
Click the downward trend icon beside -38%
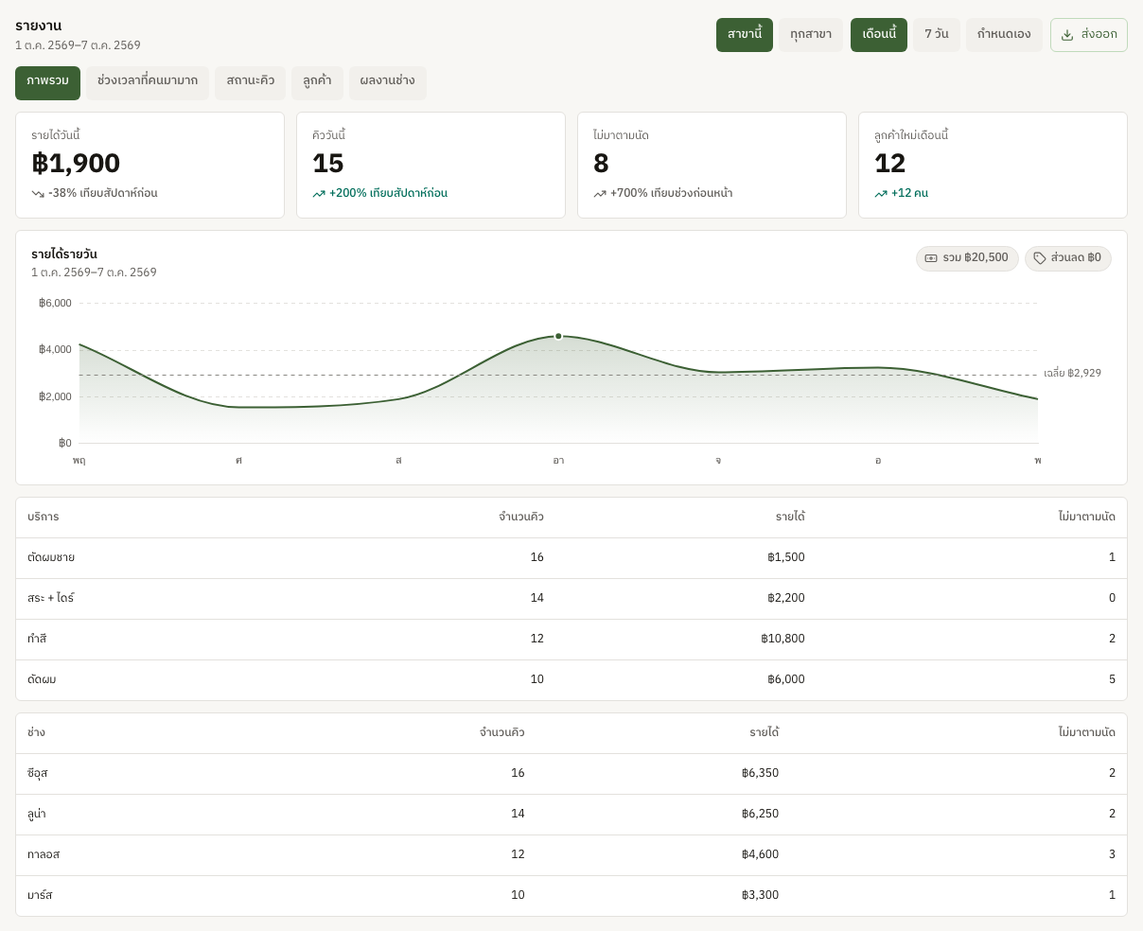point(38,194)
